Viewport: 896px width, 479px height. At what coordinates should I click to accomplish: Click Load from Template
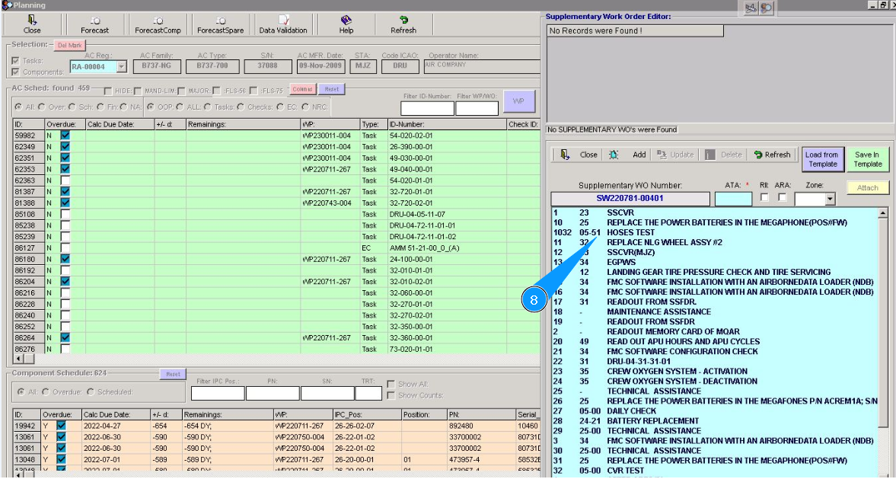pos(821,159)
